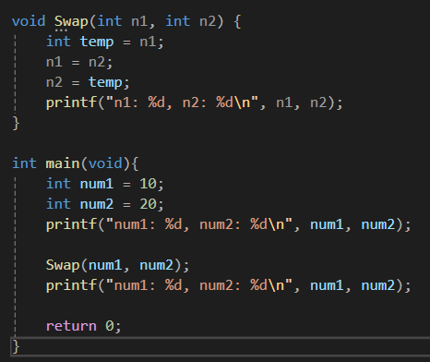
Task: Click the value 20 assigned to num2
Action: pyautogui.click(x=148, y=204)
